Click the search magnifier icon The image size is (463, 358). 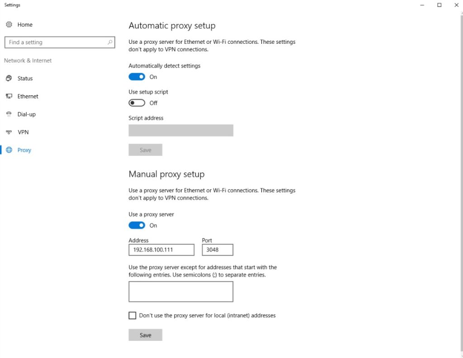pos(110,42)
